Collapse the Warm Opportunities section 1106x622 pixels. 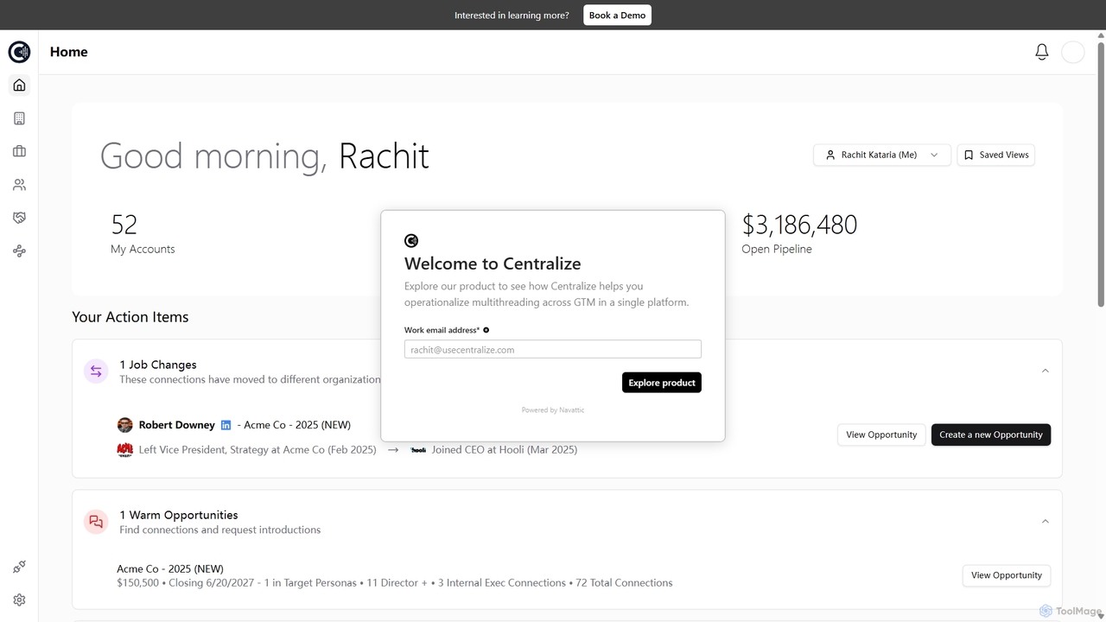click(x=1045, y=521)
